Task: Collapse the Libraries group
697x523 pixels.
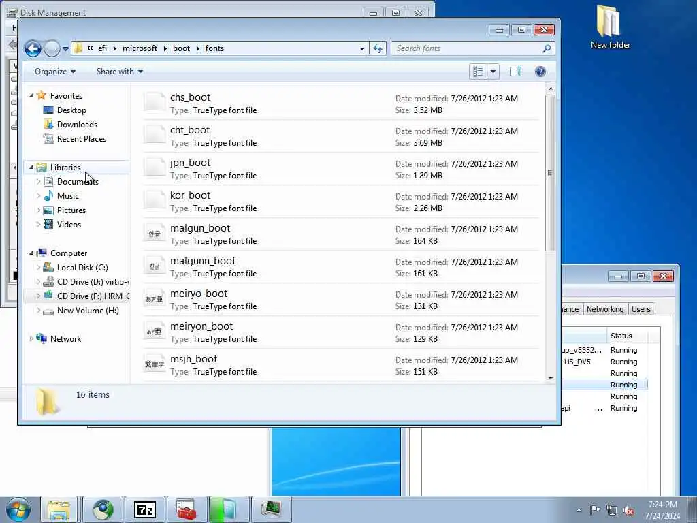Action: point(31,168)
